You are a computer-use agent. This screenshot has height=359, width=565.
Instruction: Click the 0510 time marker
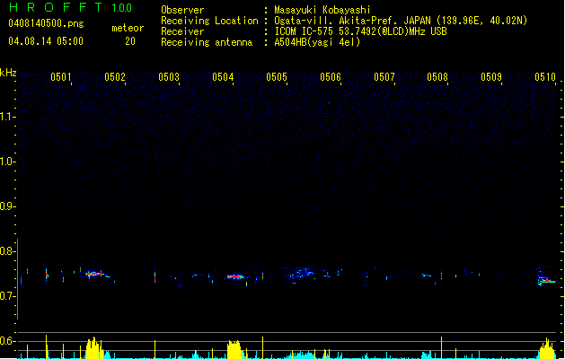(x=545, y=77)
